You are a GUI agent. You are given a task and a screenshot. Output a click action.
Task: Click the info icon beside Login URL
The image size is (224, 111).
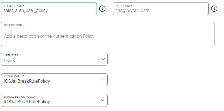click(214, 9)
